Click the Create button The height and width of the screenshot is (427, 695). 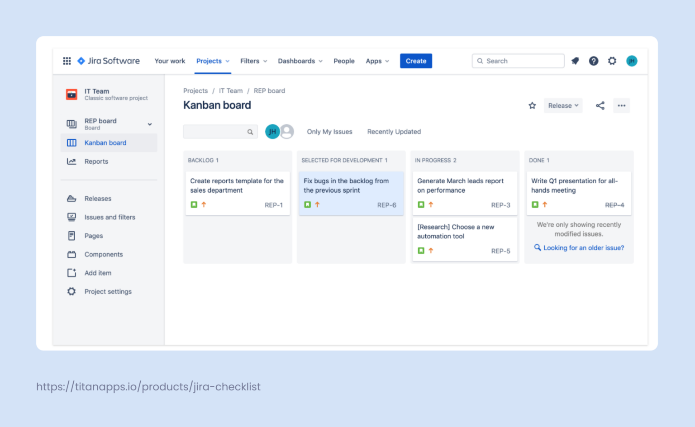pos(415,61)
